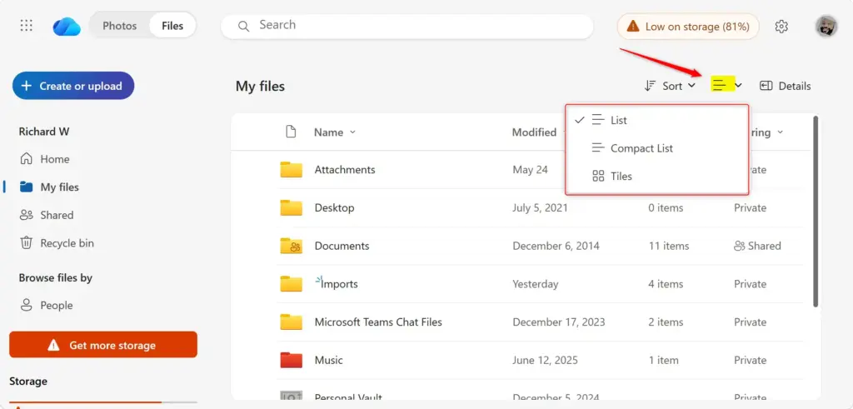
Task: Click the December 17, 2023 date cell
Action: pos(559,322)
